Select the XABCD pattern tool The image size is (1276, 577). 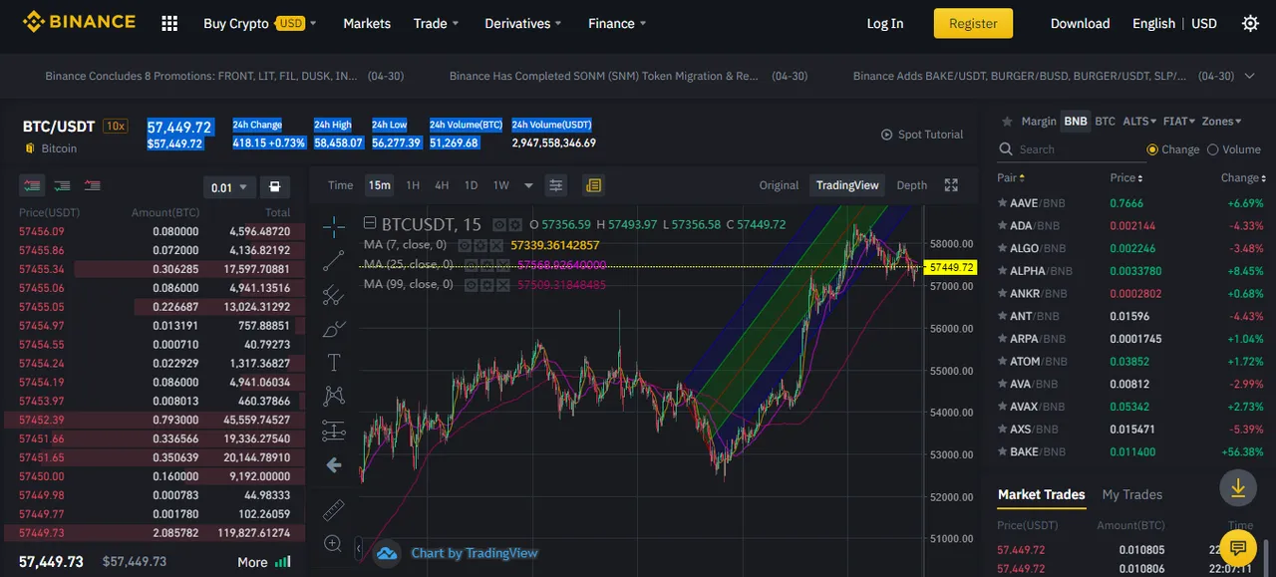click(334, 397)
